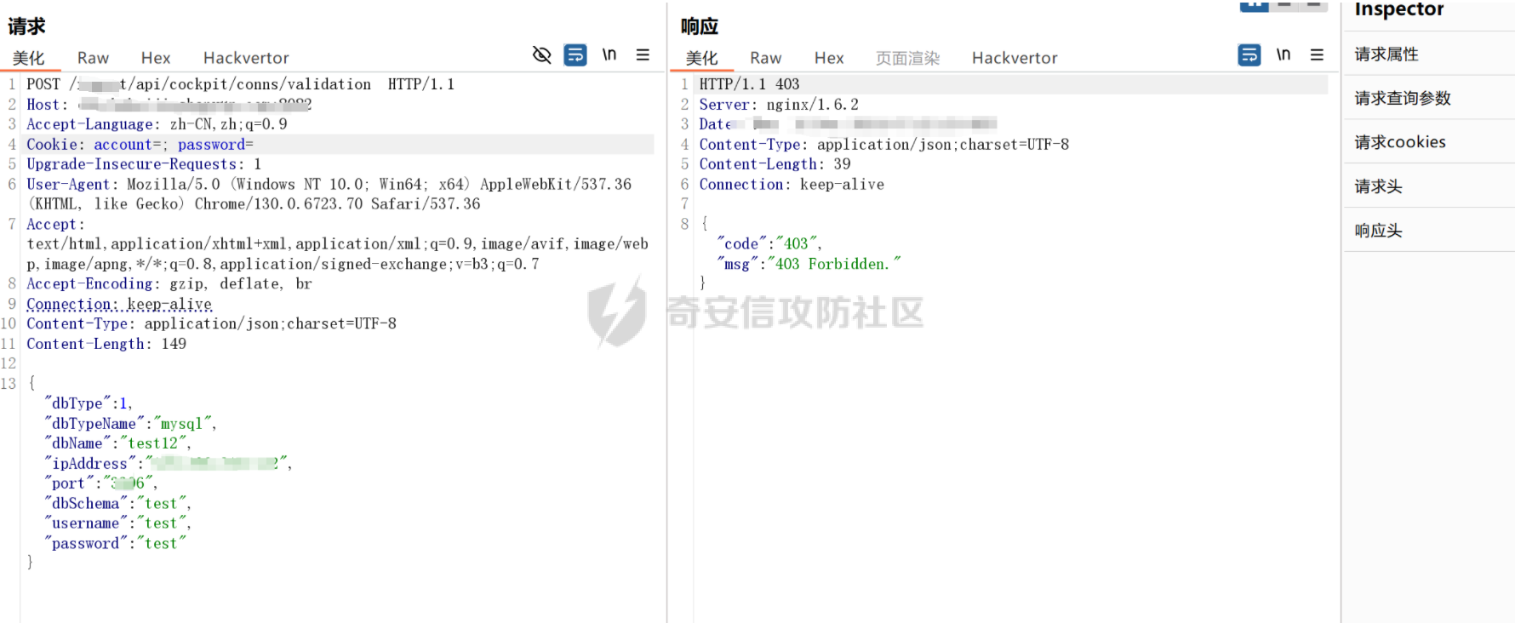Select response 美化 tab
Screen dimensions: 1515x623
702,58
